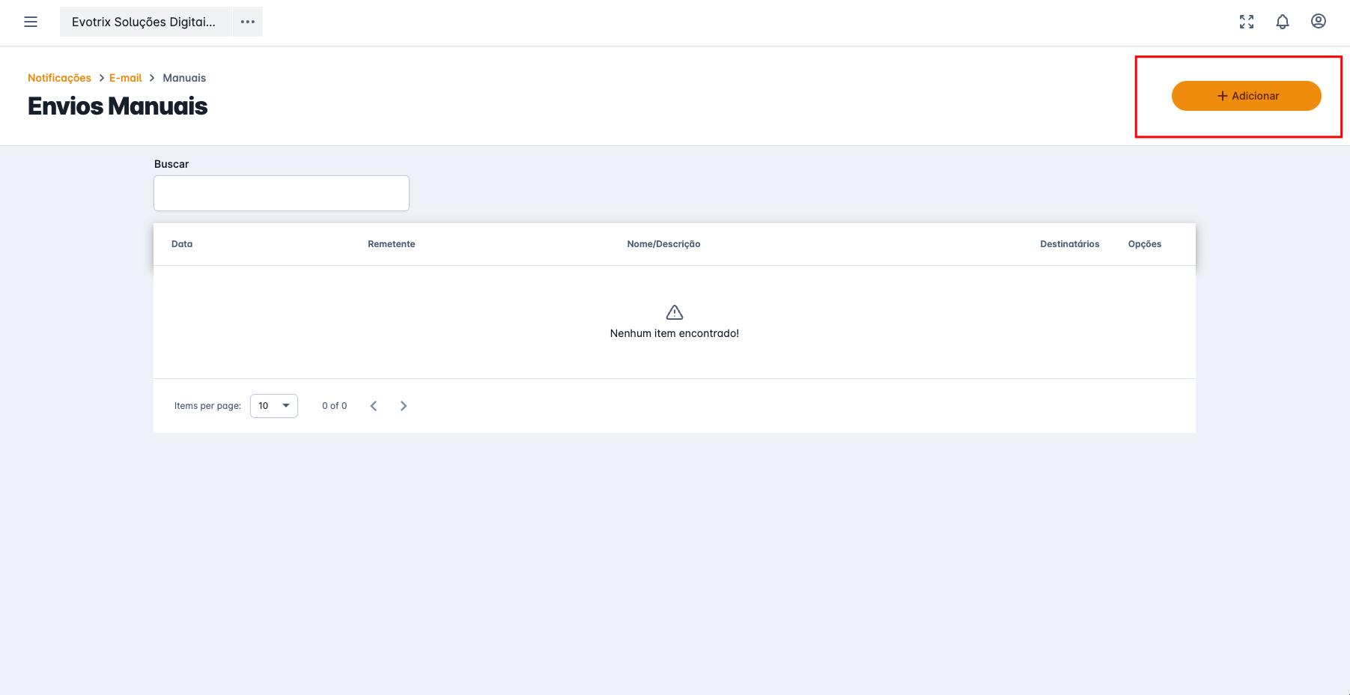This screenshot has height=695, width=1350.
Task: Click the Opções column header
Action: 1144,244
